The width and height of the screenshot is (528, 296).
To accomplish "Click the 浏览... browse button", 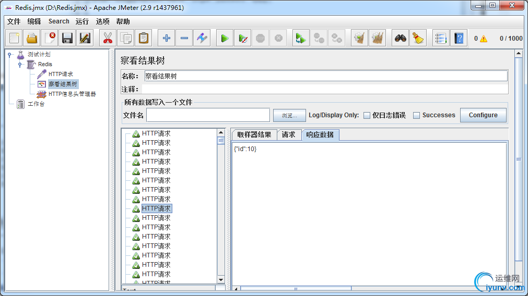I will [x=290, y=116].
